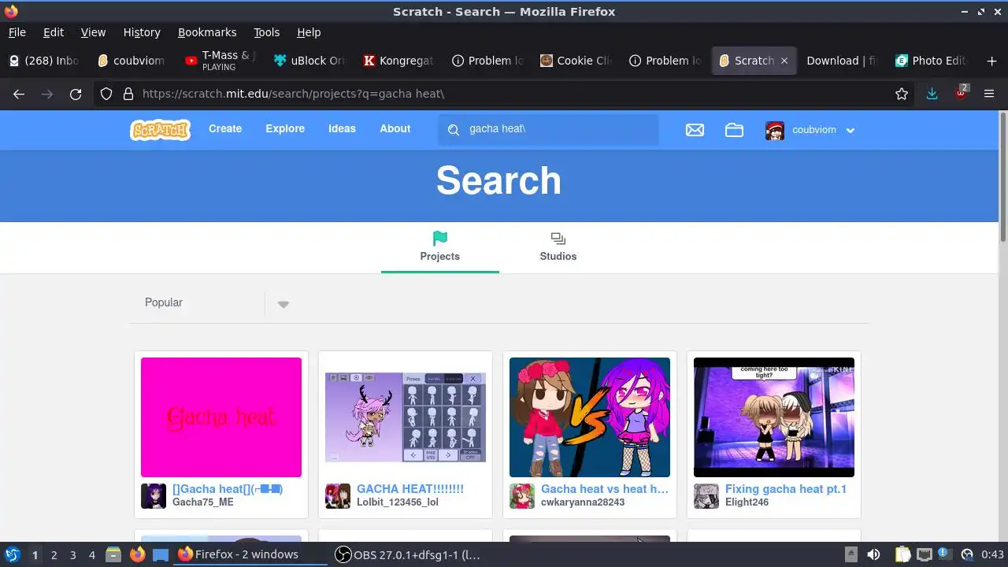Viewport: 1008px width, 567px height.
Task: Open a new tab with the plus icon
Action: click(991, 61)
